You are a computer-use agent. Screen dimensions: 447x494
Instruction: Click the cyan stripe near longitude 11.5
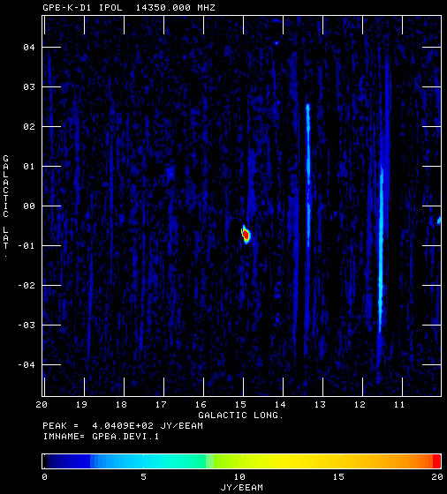pos(381,249)
